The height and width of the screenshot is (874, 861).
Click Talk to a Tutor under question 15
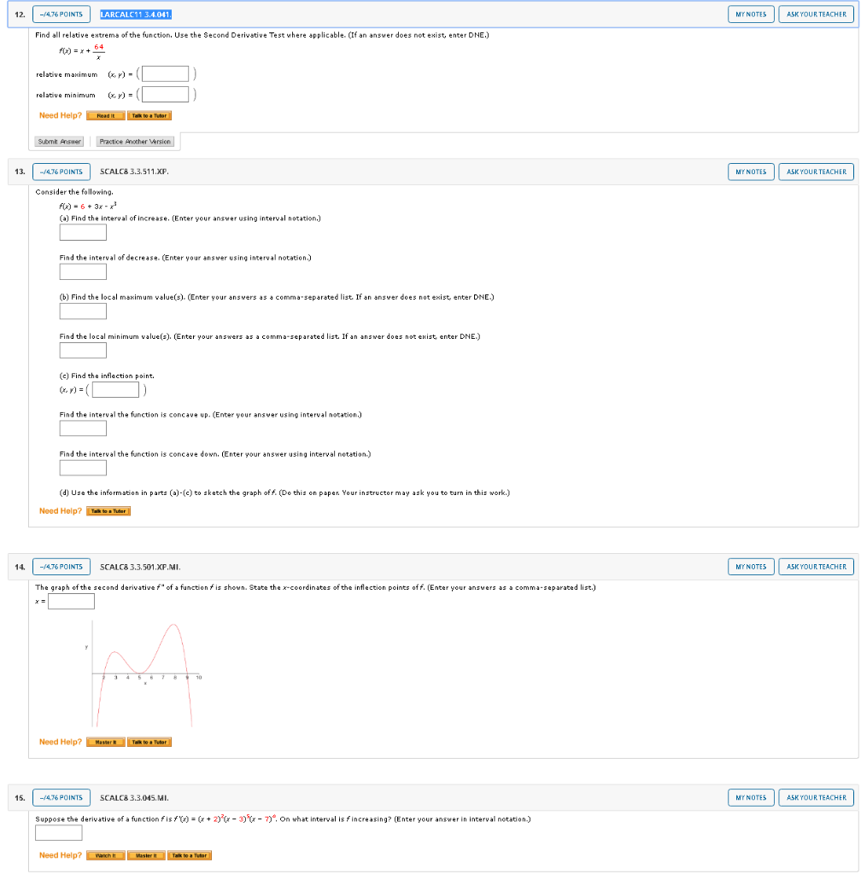[189, 854]
